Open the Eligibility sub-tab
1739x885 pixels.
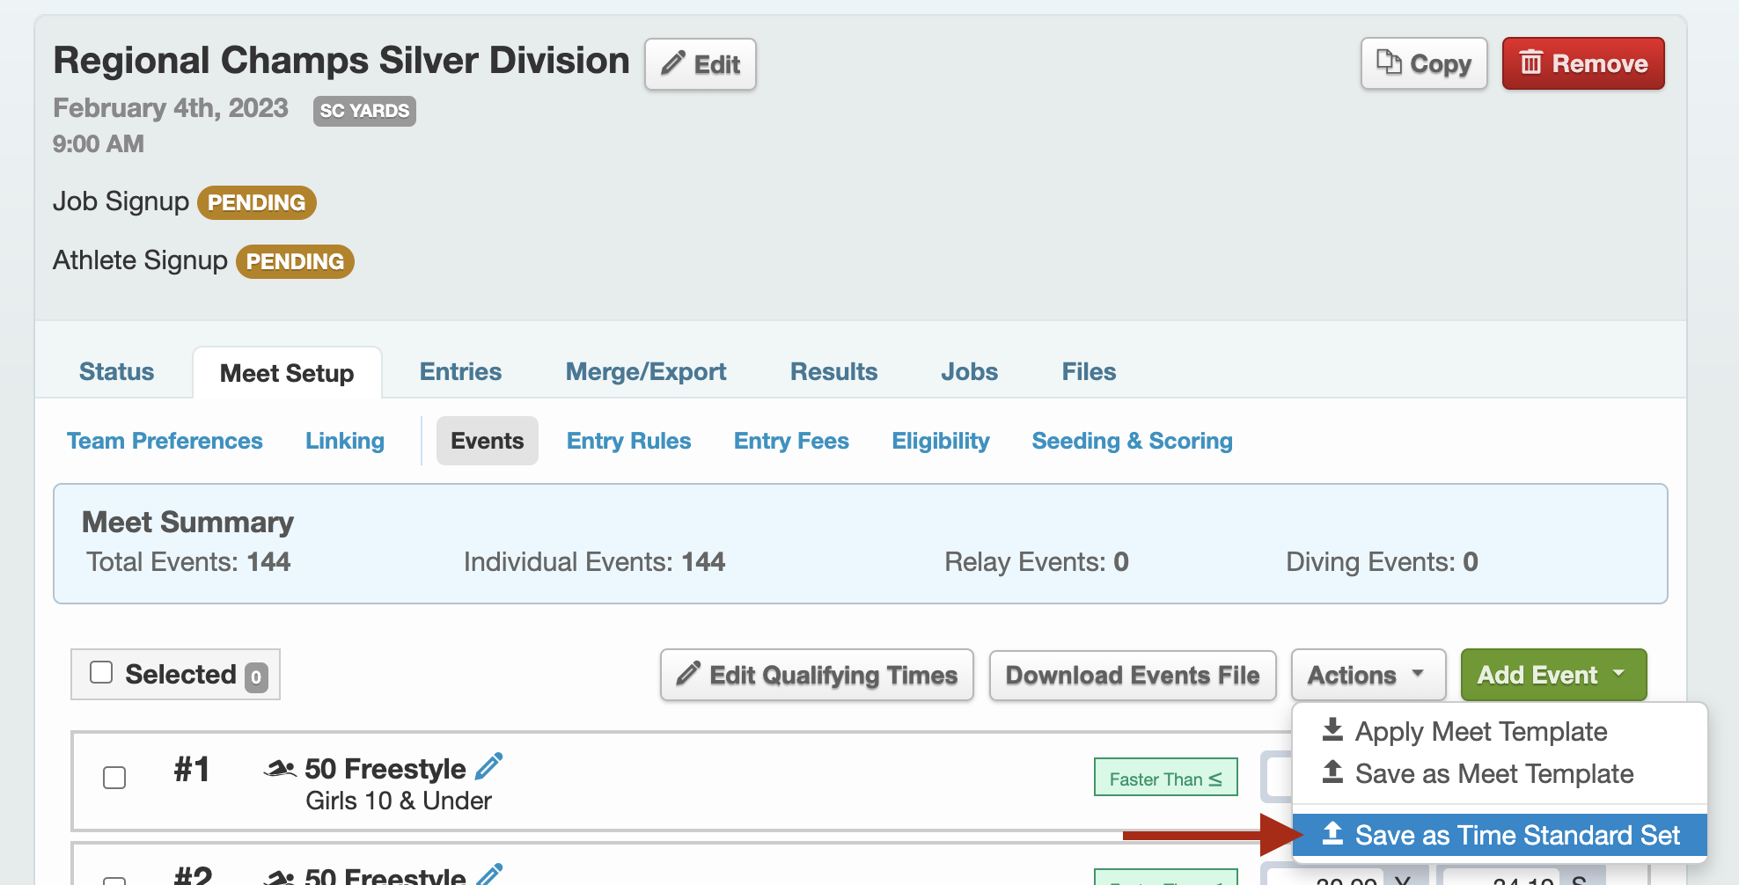(x=941, y=441)
